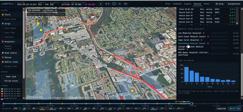
Task: Select scenario S11 chip
Action: coord(112,109)
